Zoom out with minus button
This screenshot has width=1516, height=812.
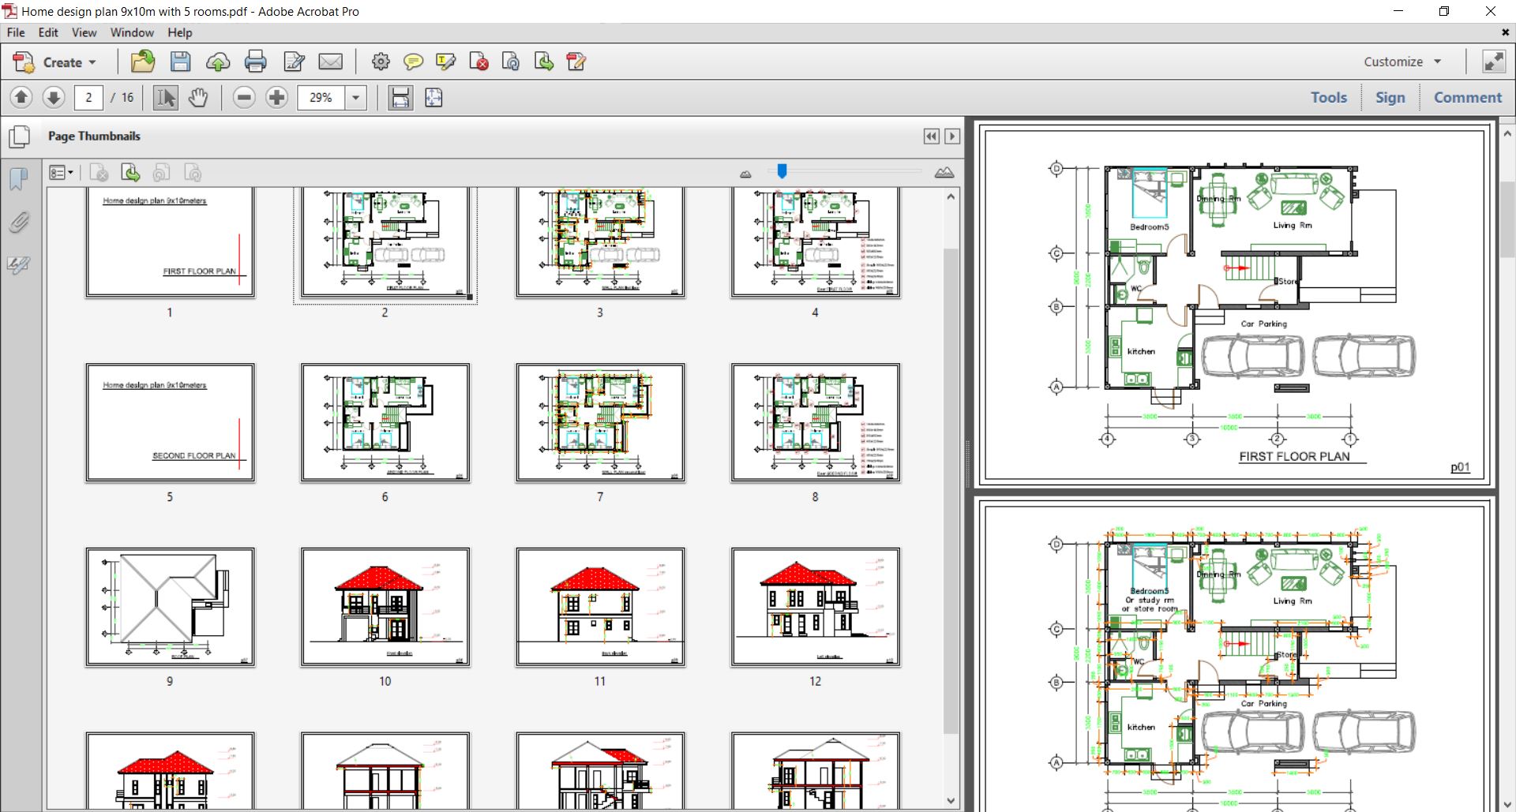(x=244, y=97)
